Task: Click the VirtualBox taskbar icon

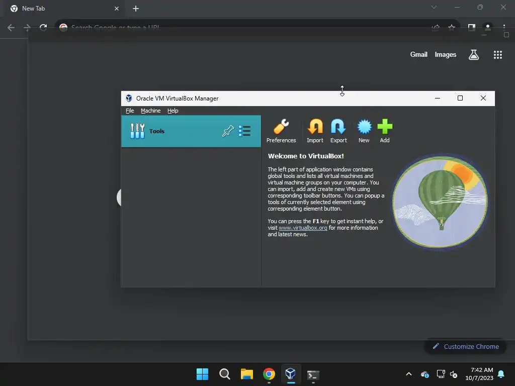Action: click(291, 374)
